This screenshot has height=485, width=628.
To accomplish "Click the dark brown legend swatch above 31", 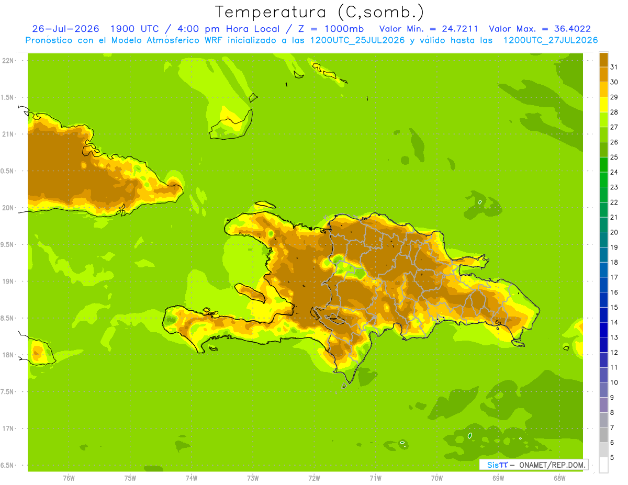I will click(603, 60).
